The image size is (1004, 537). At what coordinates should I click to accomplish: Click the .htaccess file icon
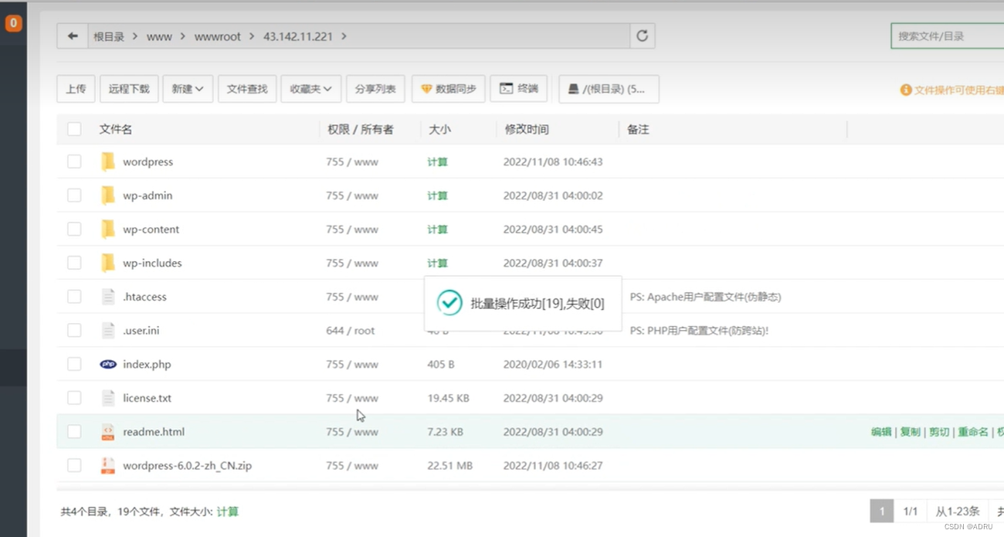(108, 297)
